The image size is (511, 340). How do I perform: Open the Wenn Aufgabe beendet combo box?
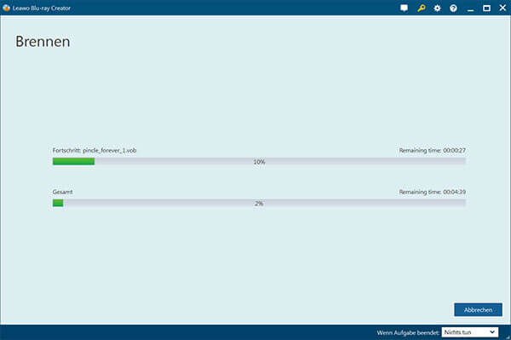(470, 331)
